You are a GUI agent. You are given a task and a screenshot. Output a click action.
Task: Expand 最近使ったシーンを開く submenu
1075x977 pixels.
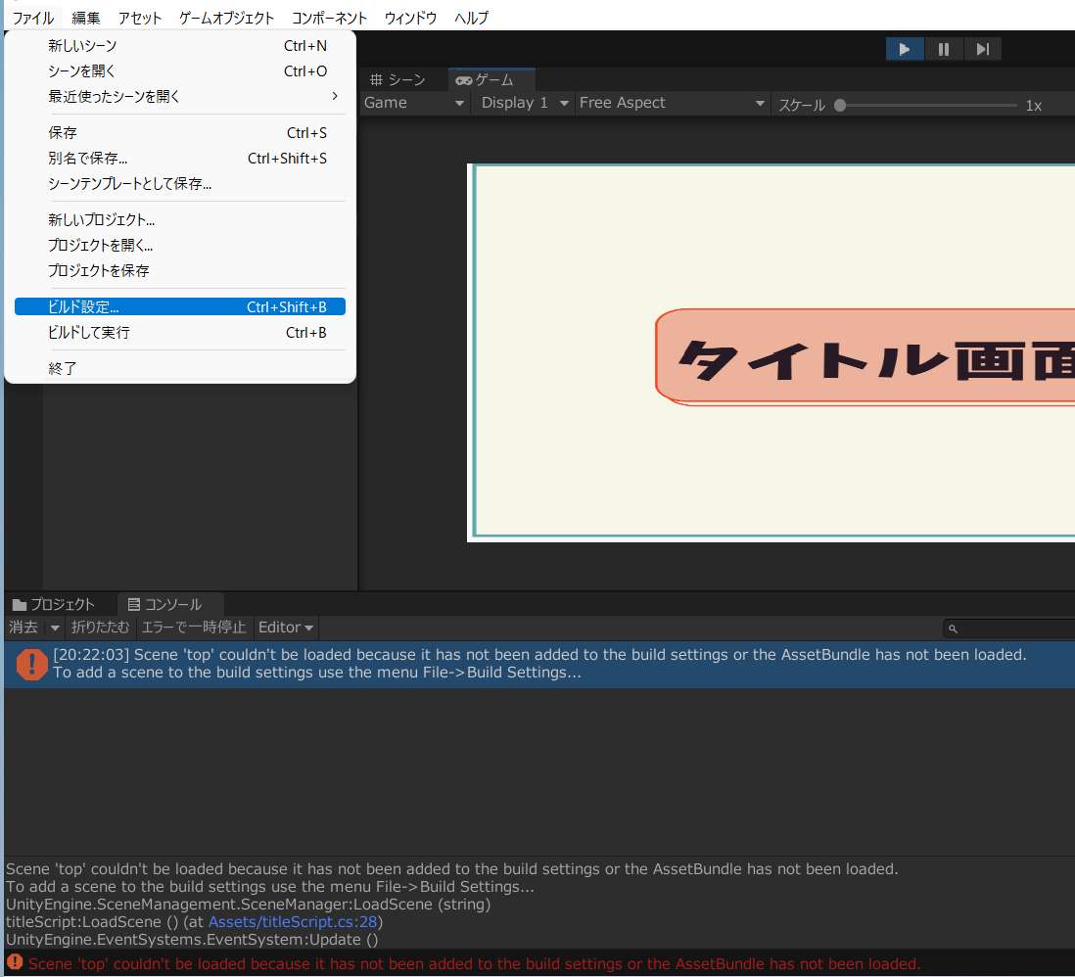pyautogui.click(x=179, y=97)
